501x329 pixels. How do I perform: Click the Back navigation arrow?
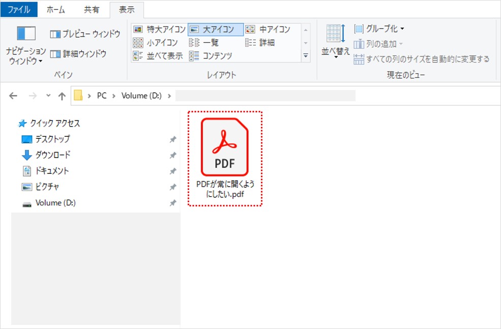point(13,96)
